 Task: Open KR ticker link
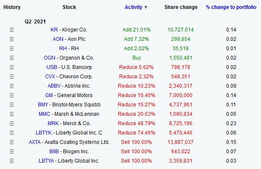54,30
